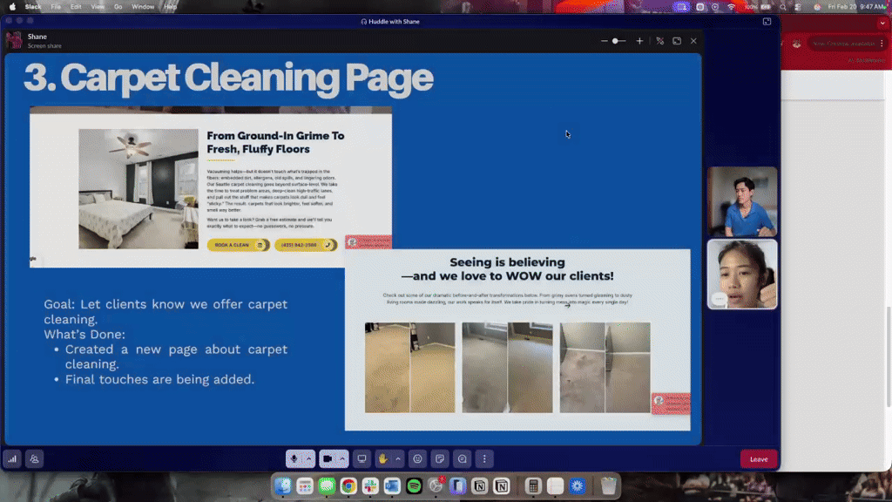Expand microphone options chevron
Viewport: 892px width, 502px height.
pos(309,458)
